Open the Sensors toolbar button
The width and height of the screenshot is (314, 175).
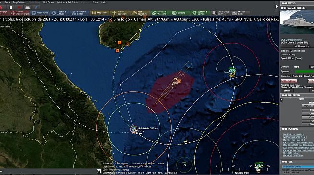tap(180, 13)
